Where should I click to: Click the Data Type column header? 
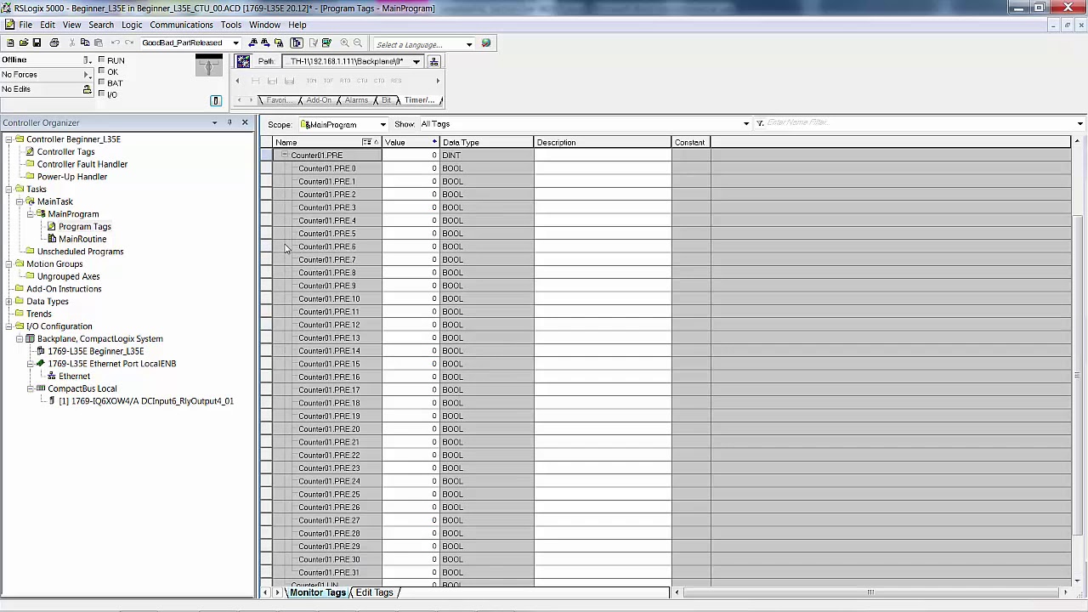486,143
